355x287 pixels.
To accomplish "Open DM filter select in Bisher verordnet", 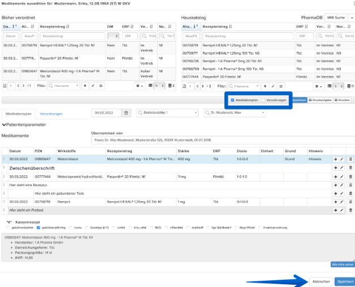I will [113, 36].
